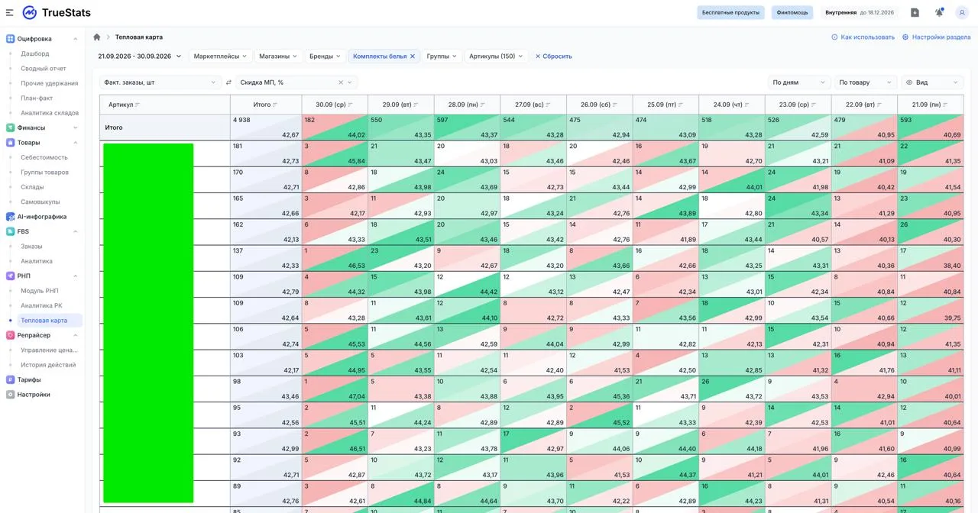Open the Вид view options dropdown
Viewport: 978px width, 513px height.
pyautogui.click(x=932, y=82)
